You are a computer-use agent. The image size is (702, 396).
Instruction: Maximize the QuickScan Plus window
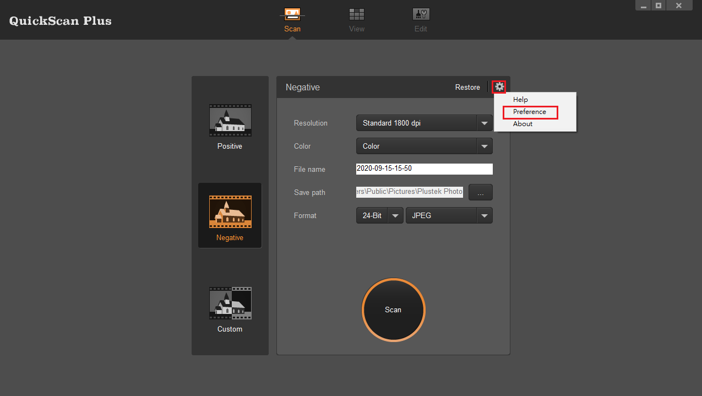tap(658, 6)
